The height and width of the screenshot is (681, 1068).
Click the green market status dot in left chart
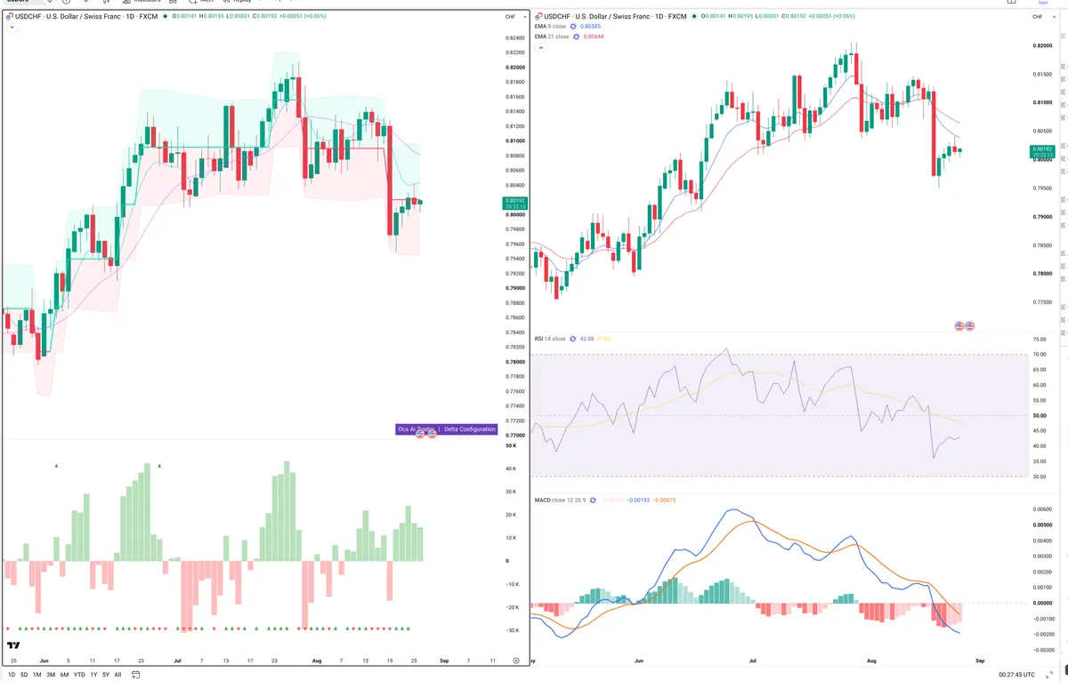tap(165, 17)
